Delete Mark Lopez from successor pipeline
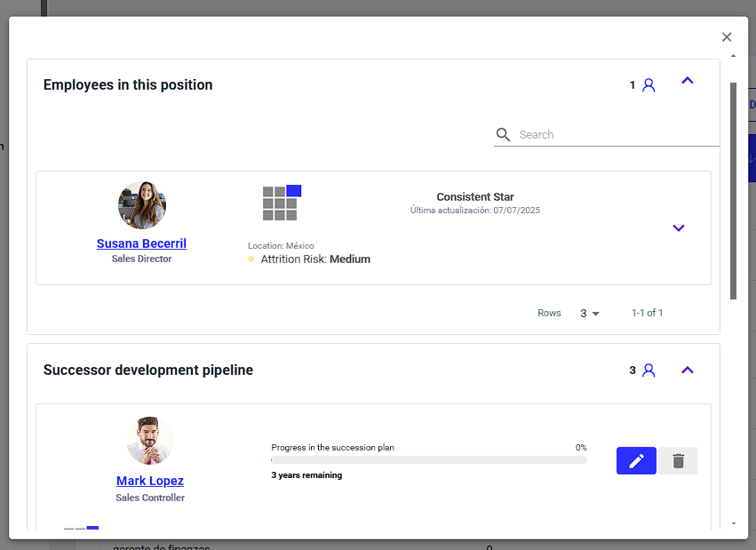Viewport: 756px width, 550px height. 678,461
